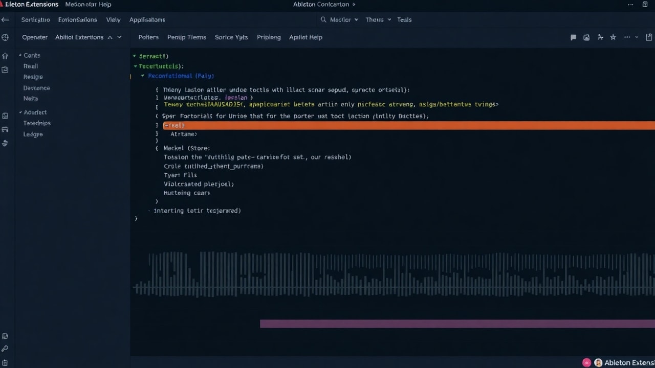Open the Sortirgtiro menu
This screenshot has height=368, width=655.
click(36, 19)
